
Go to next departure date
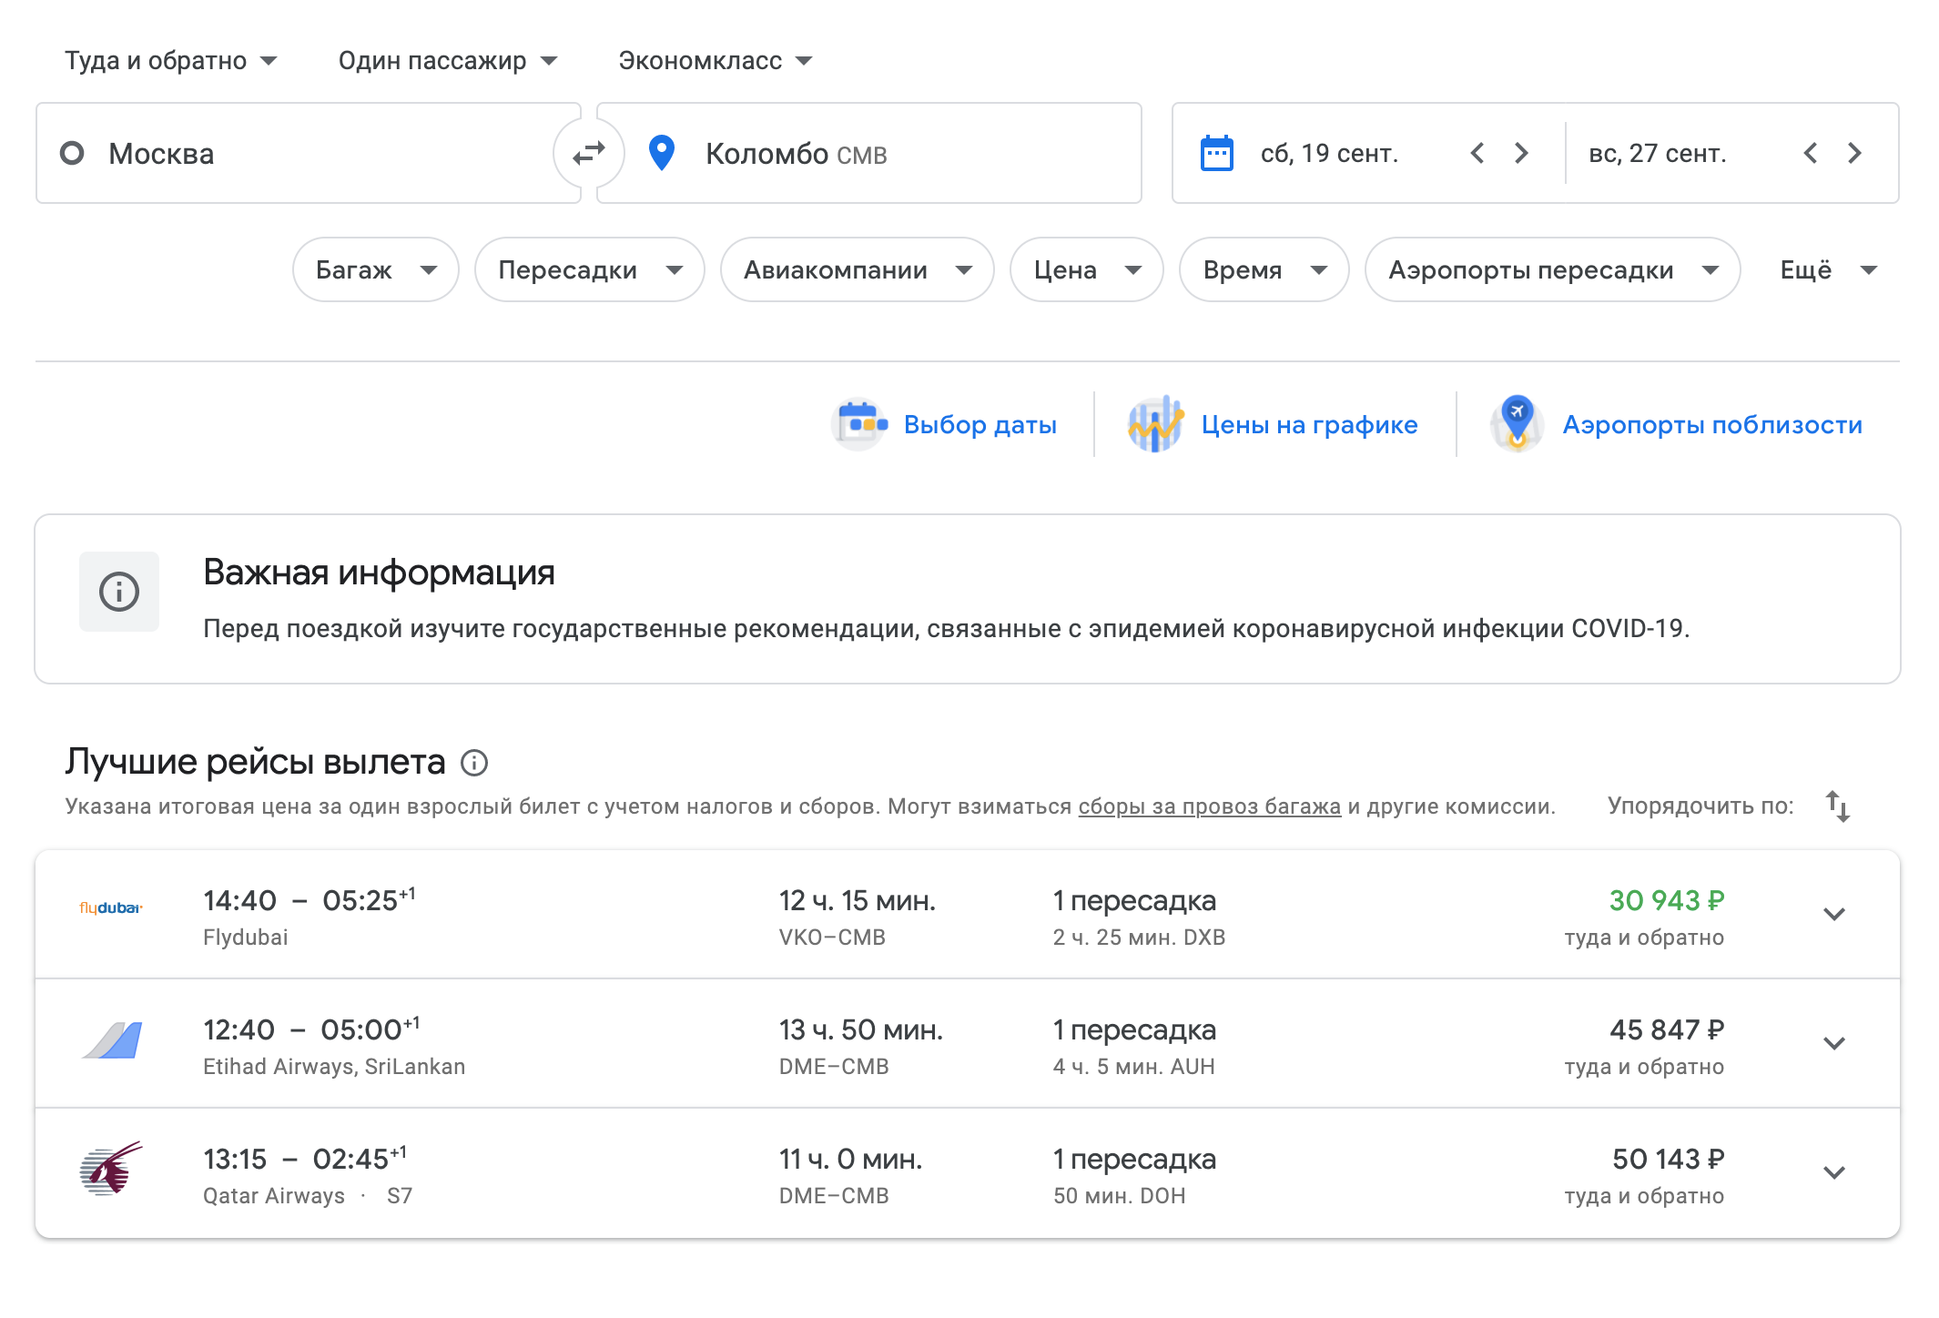point(1521,153)
